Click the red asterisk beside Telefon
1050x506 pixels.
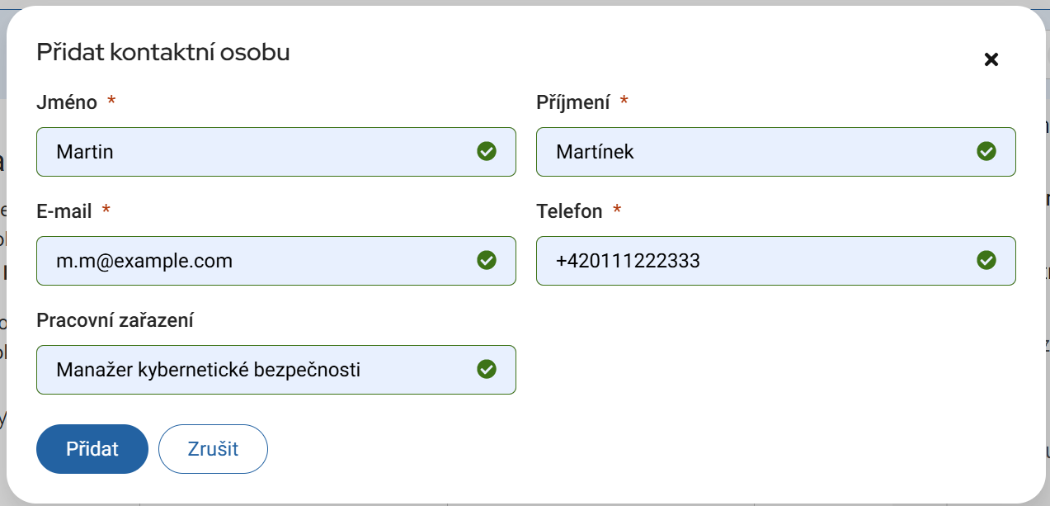pos(617,210)
